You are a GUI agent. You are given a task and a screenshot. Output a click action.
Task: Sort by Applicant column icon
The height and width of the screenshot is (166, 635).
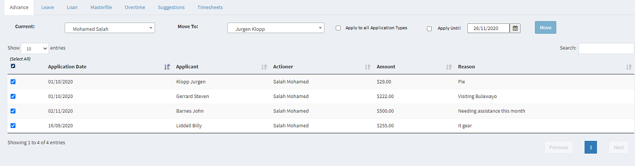[264, 67]
